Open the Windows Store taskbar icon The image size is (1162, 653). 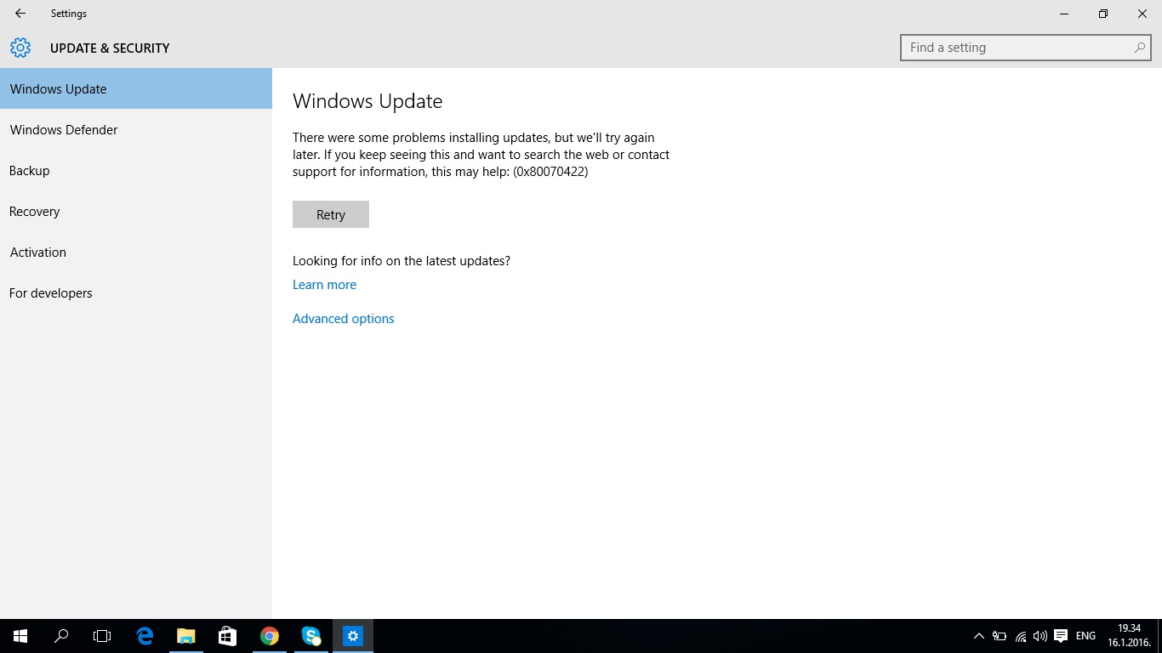227,636
